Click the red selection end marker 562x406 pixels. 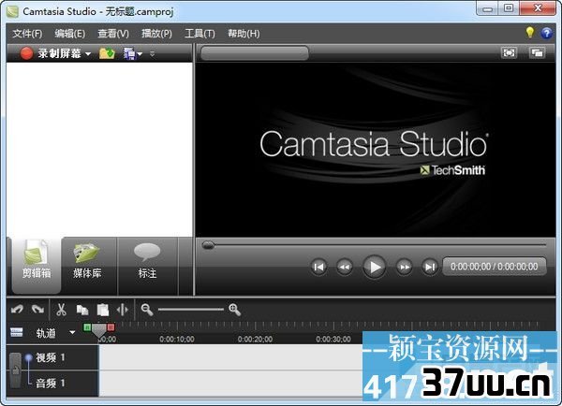(111, 327)
